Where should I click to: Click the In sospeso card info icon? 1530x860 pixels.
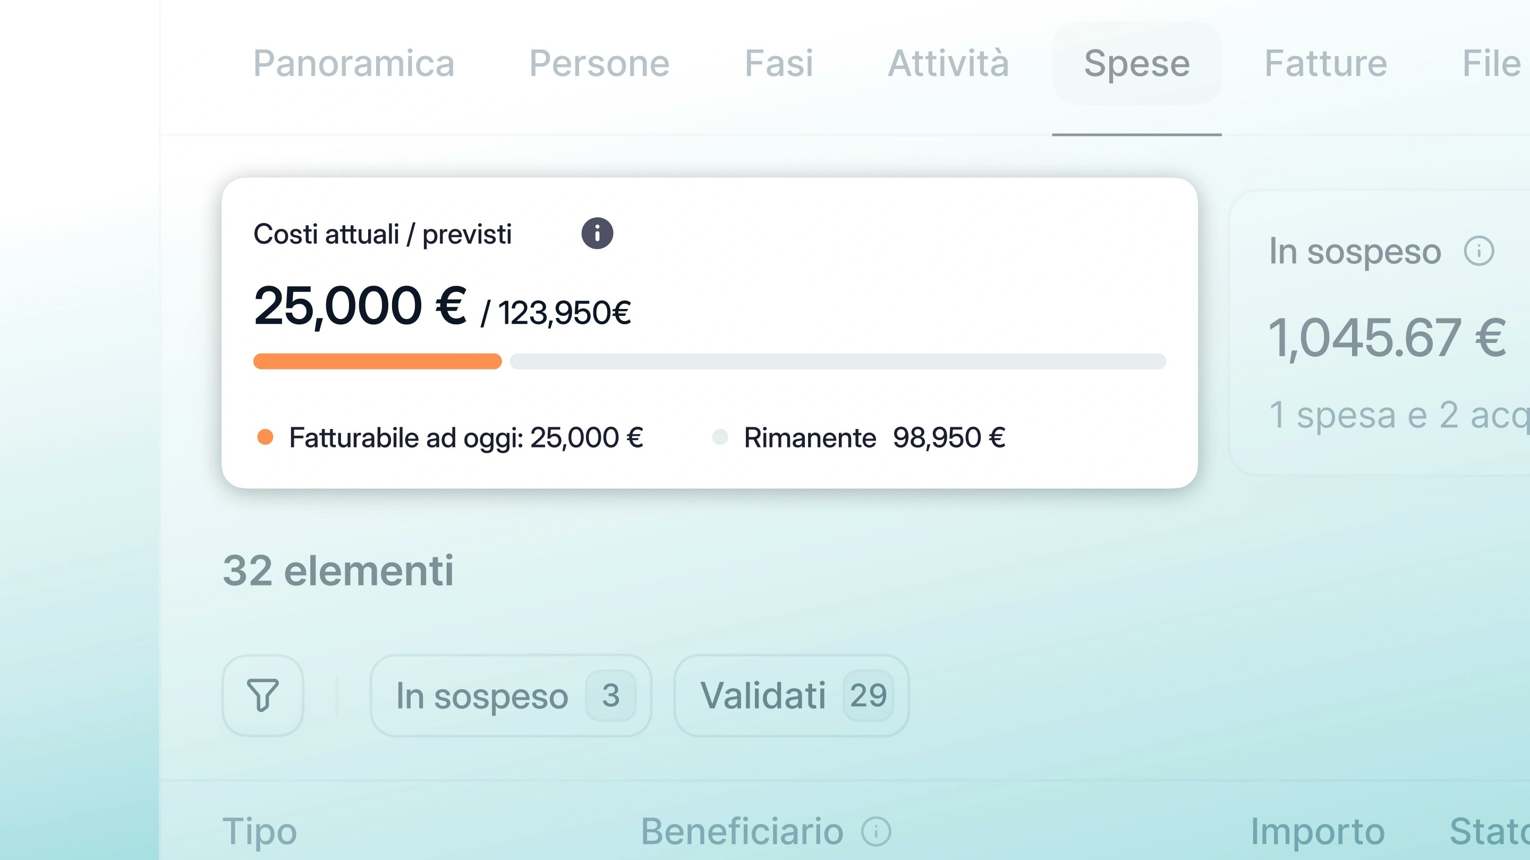1478,251
